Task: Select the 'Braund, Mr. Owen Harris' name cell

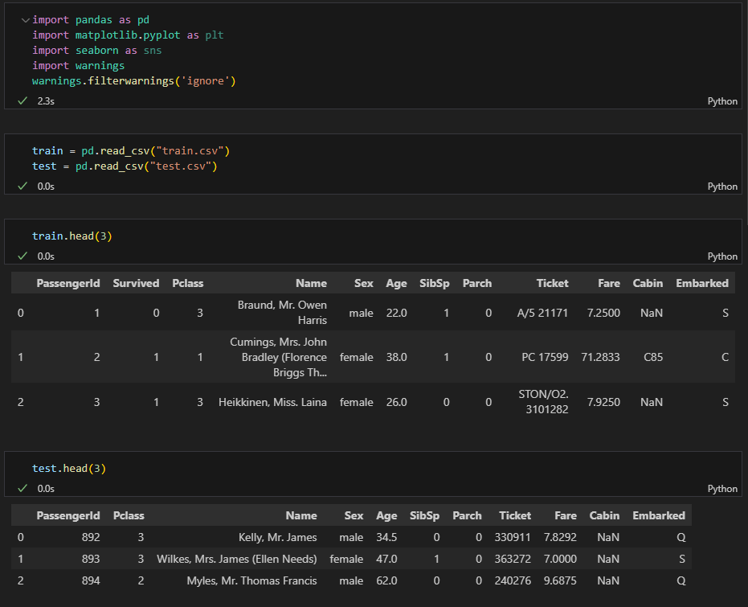Action: pos(282,313)
